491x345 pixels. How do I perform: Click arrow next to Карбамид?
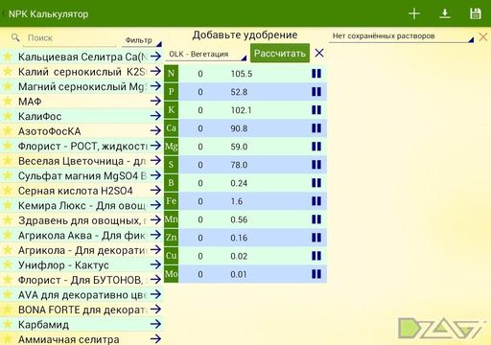[155, 324]
